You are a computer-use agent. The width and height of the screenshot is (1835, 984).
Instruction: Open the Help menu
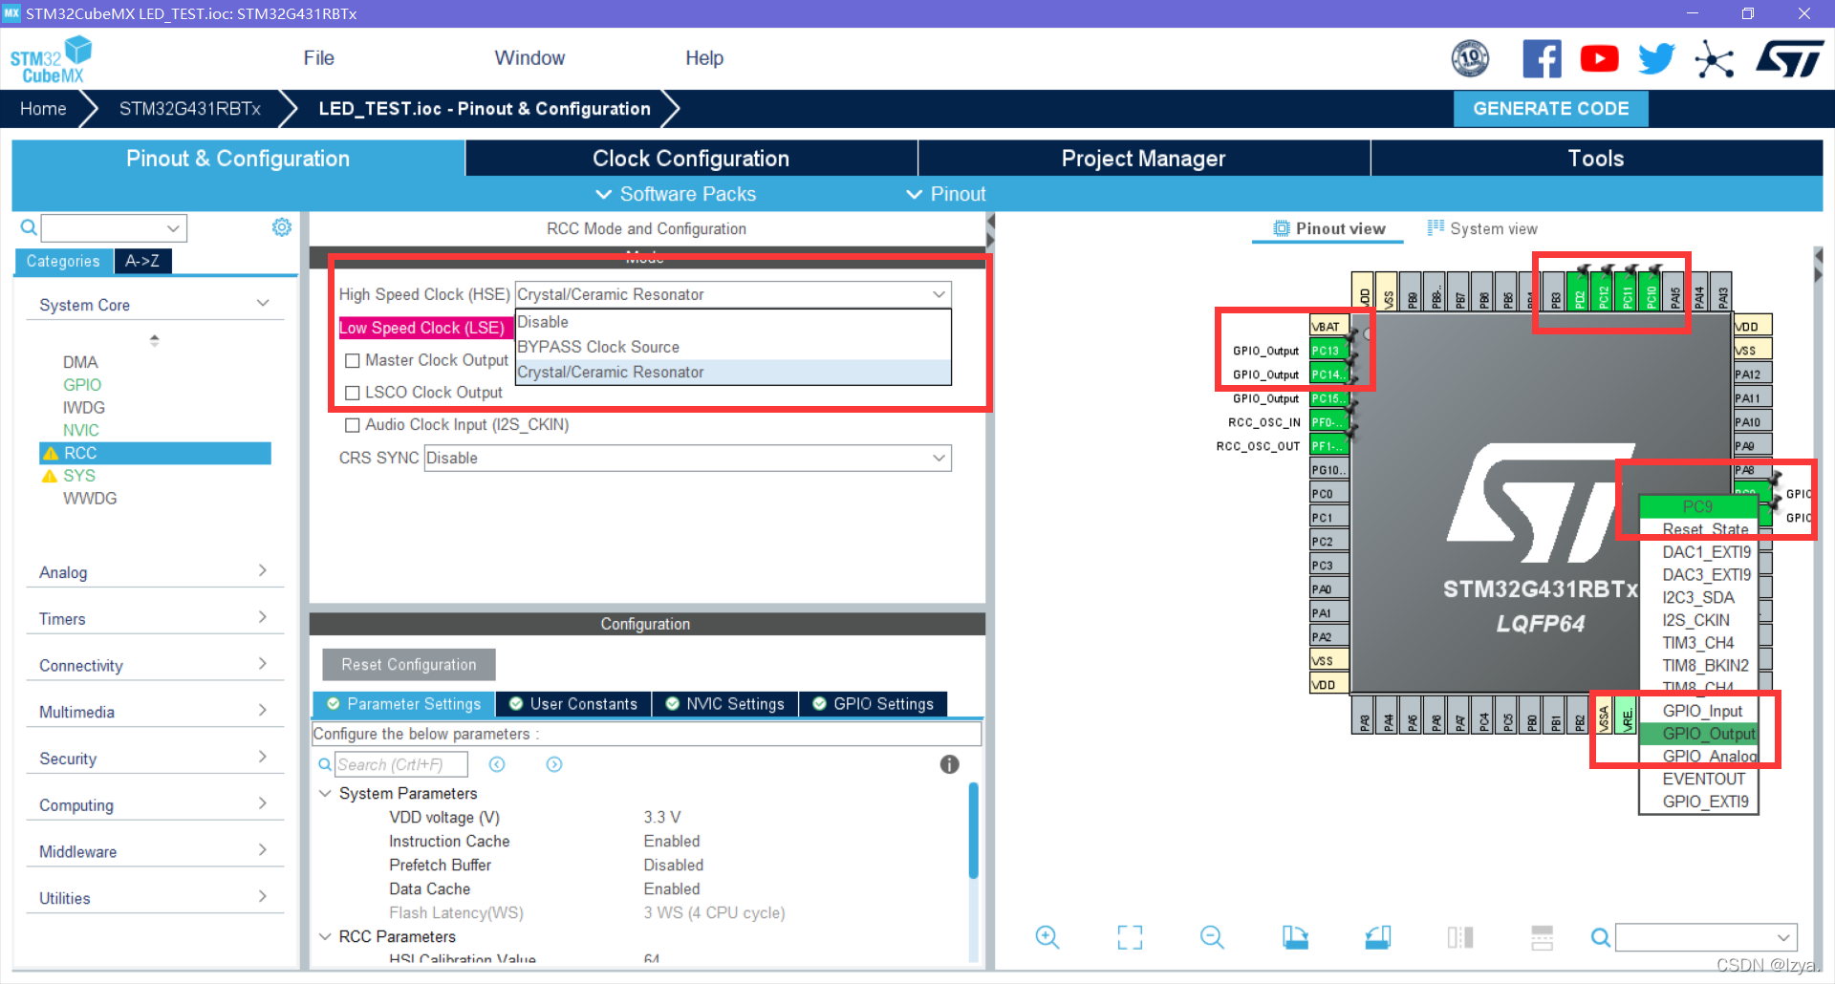704,58
